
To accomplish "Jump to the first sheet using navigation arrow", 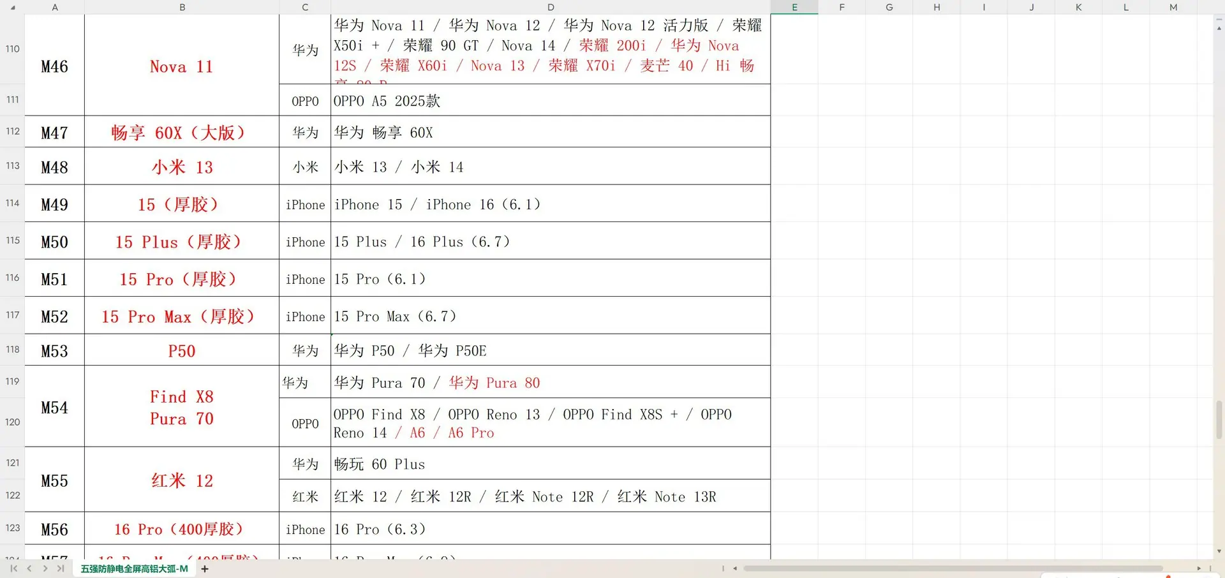I will (x=14, y=568).
